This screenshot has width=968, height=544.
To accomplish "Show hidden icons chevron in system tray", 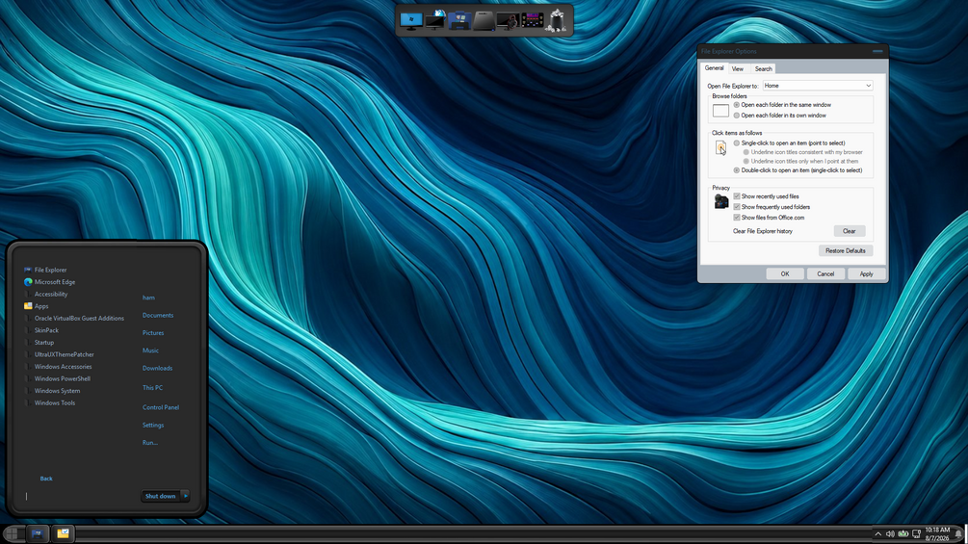I will point(877,534).
